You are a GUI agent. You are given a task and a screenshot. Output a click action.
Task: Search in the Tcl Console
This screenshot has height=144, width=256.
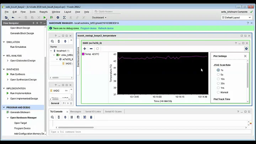52,117
